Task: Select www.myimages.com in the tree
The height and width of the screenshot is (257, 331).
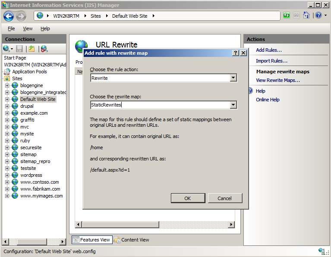Action: [x=41, y=196]
